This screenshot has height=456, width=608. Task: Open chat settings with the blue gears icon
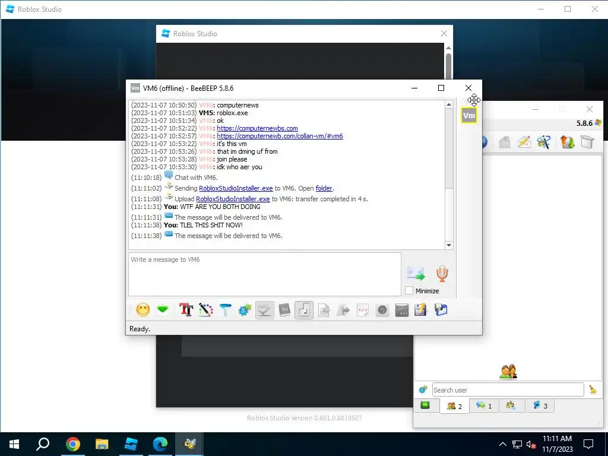245,310
